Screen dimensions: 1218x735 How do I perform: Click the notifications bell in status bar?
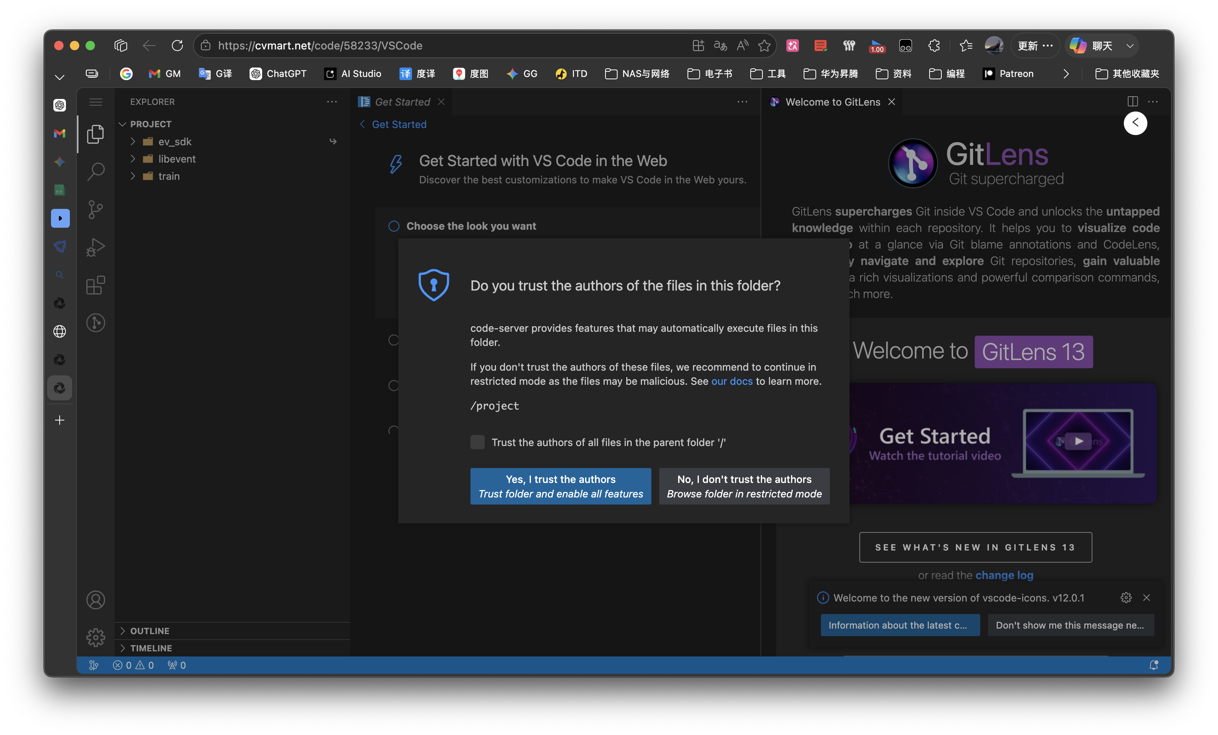[x=1153, y=665]
